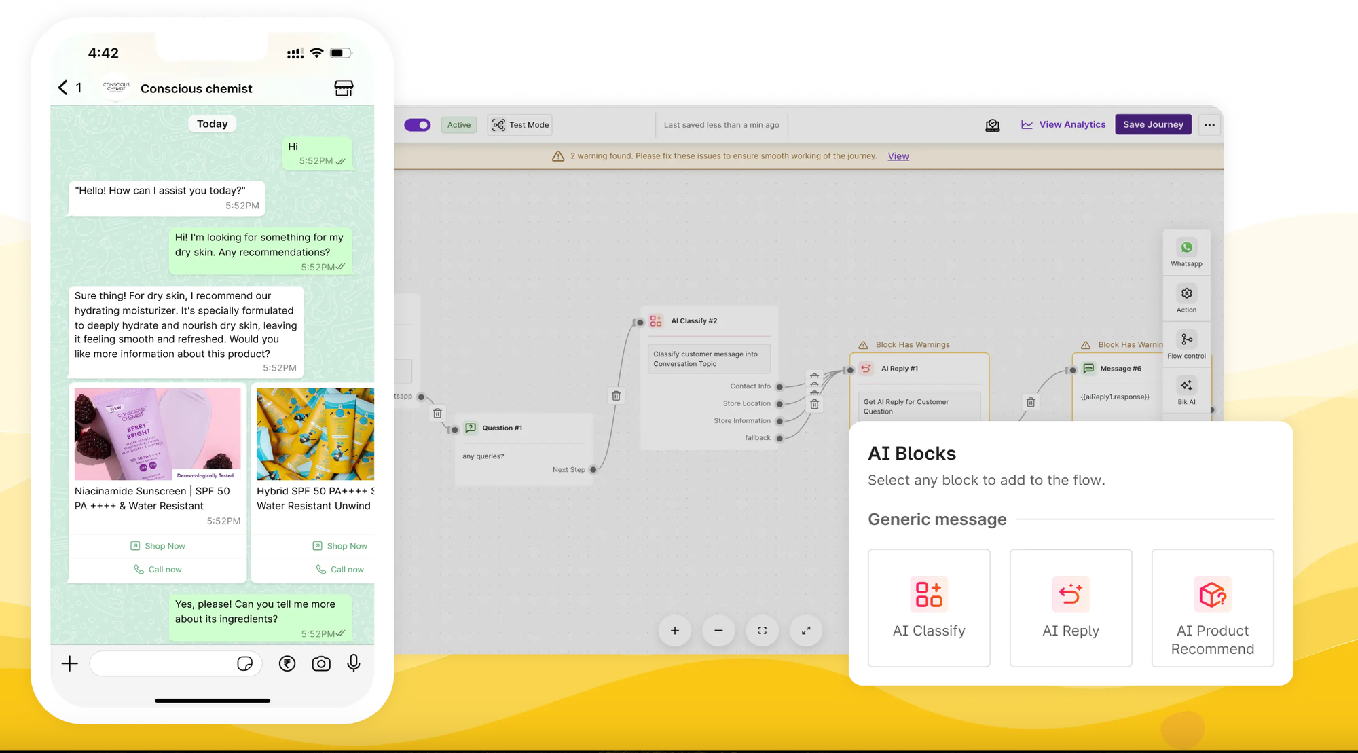
Task: Open the store catalog icon in chat header
Action: pyautogui.click(x=344, y=88)
